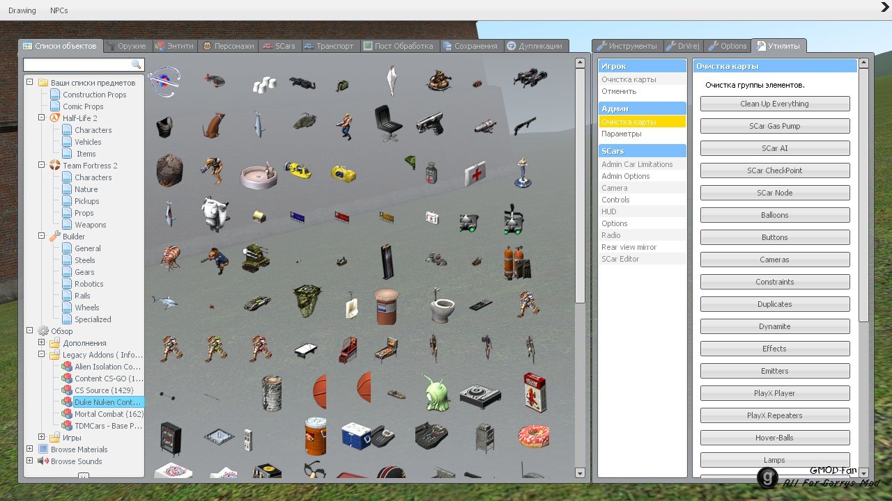Screen dimensions: 892x501
Task: Spawn the pink frosted donut prop
Action: tap(534, 436)
